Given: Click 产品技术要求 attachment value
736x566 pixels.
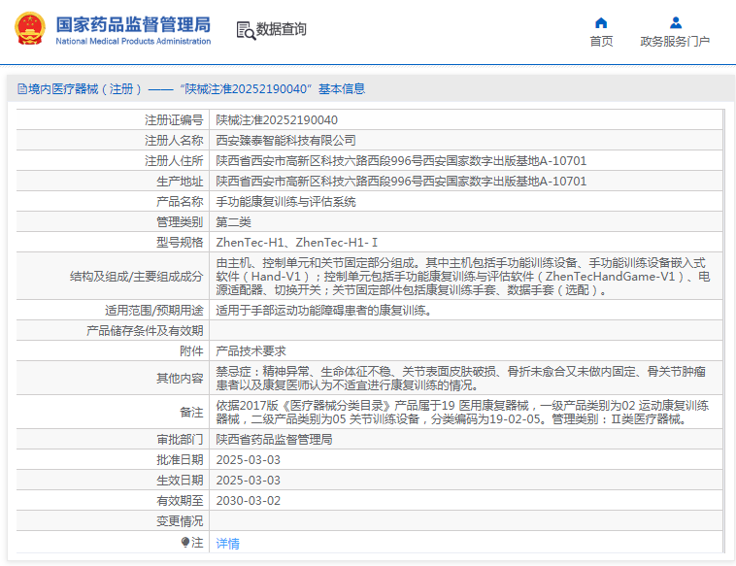Looking at the screenshot, I should pos(251,351).
